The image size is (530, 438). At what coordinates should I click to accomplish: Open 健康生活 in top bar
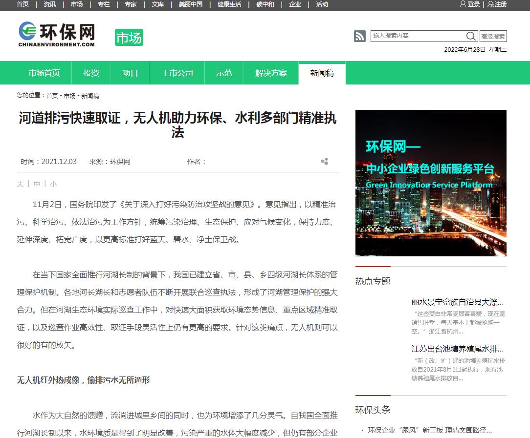229,4
